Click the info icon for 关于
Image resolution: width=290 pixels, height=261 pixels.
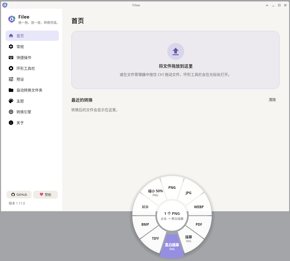tap(11, 123)
